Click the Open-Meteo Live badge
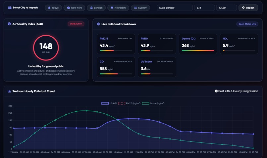 coord(247,24)
